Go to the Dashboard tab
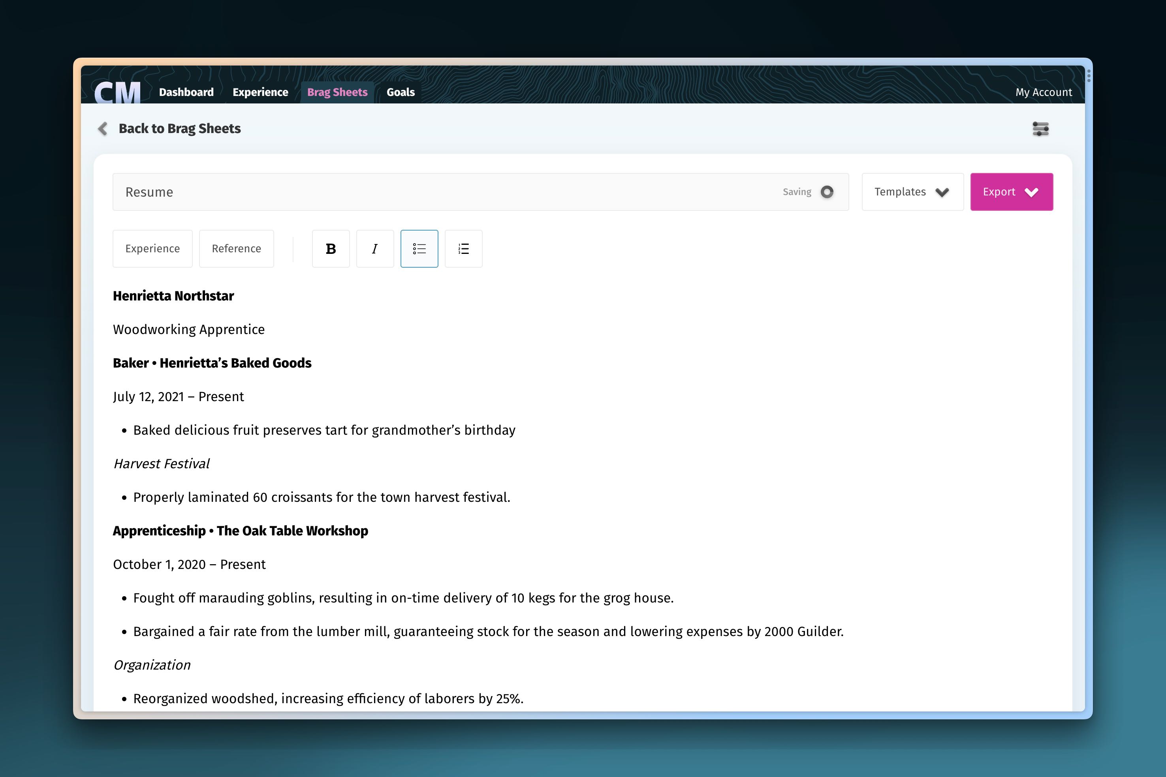Viewport: 1166px width, 777px height. click(x=186, y=92)
